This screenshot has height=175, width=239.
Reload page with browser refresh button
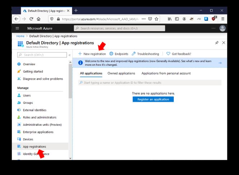[31, 19]
